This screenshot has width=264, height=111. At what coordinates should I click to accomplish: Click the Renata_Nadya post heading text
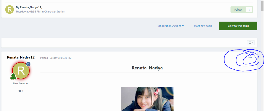pos(147,68)
